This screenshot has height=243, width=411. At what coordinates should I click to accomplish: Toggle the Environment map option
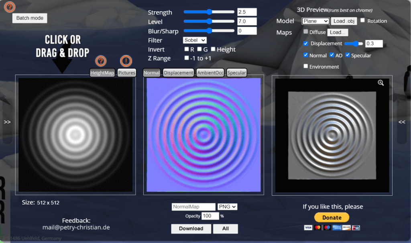305,67
